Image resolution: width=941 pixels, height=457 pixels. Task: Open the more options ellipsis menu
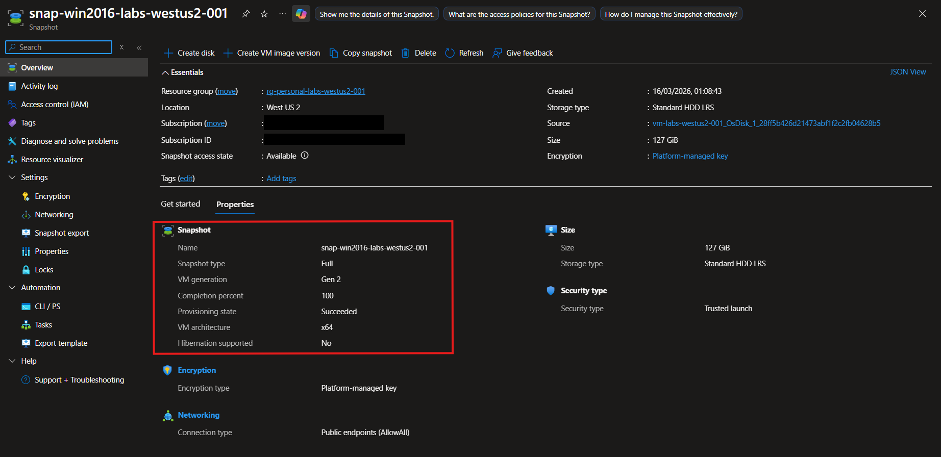(282, 14)
